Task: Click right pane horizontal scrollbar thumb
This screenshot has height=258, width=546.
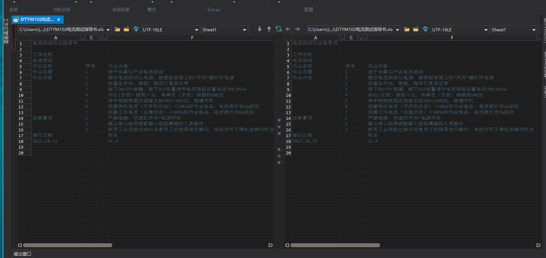Action: pyautogui.click(x=335, y=245)
